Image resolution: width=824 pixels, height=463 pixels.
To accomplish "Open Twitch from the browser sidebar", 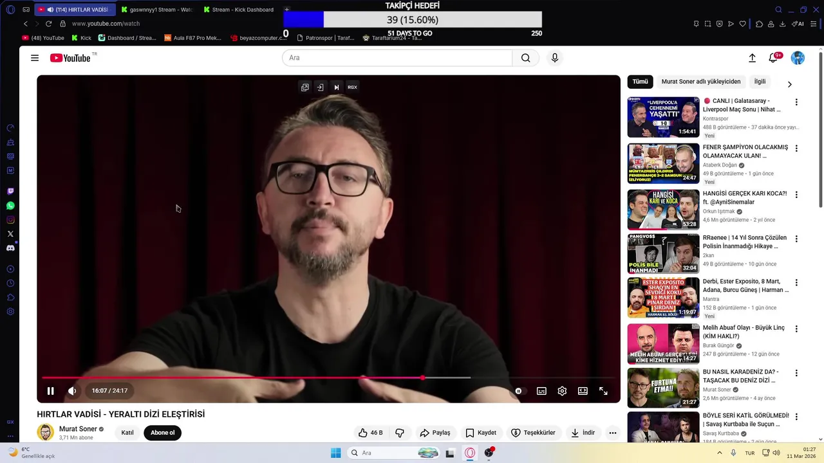I will (10, 192).
